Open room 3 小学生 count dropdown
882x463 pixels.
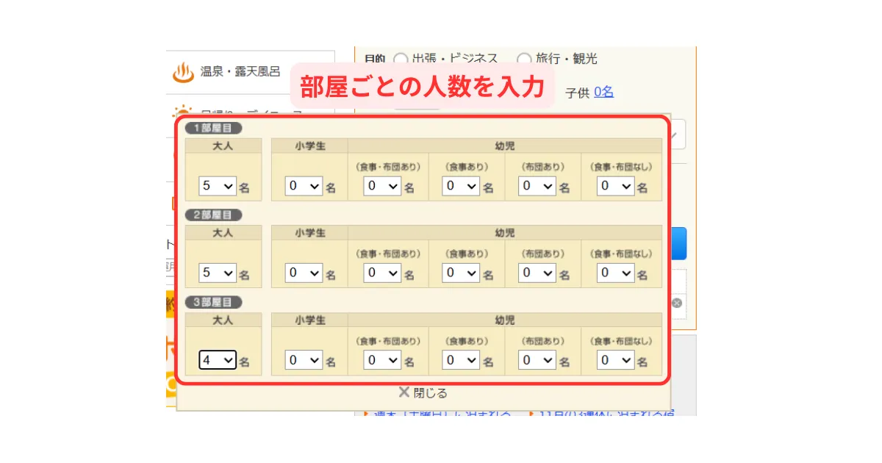click(x=304, y=360)
